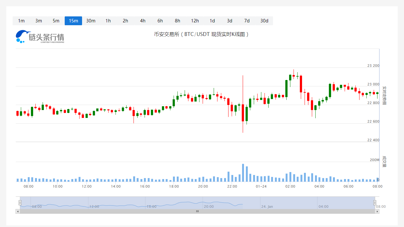Enable the 1h candle interval
The width and height of the screenshot is (404, 227).
pos(108,20)
